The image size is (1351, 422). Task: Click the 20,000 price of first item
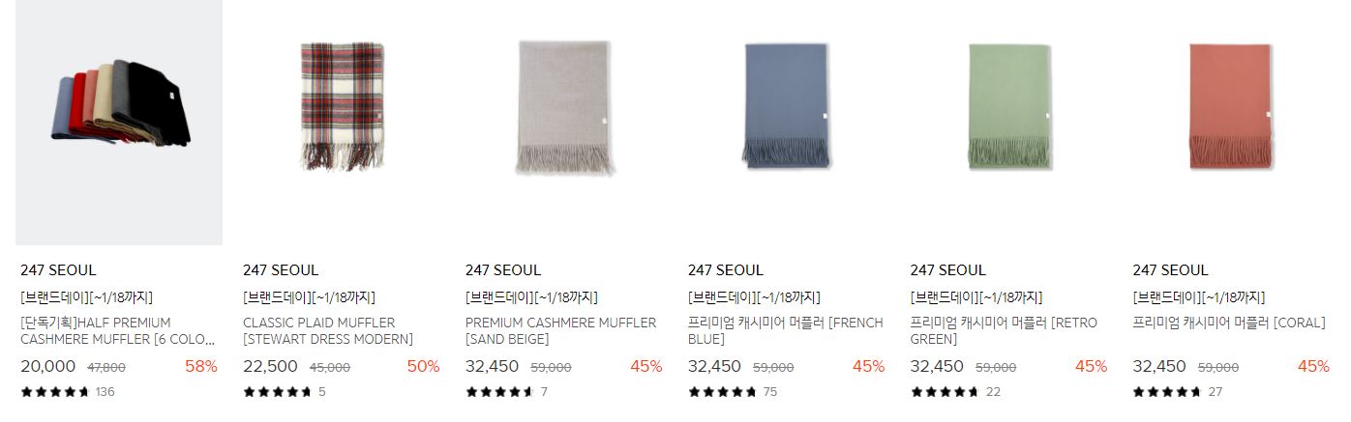coord(47,367)
